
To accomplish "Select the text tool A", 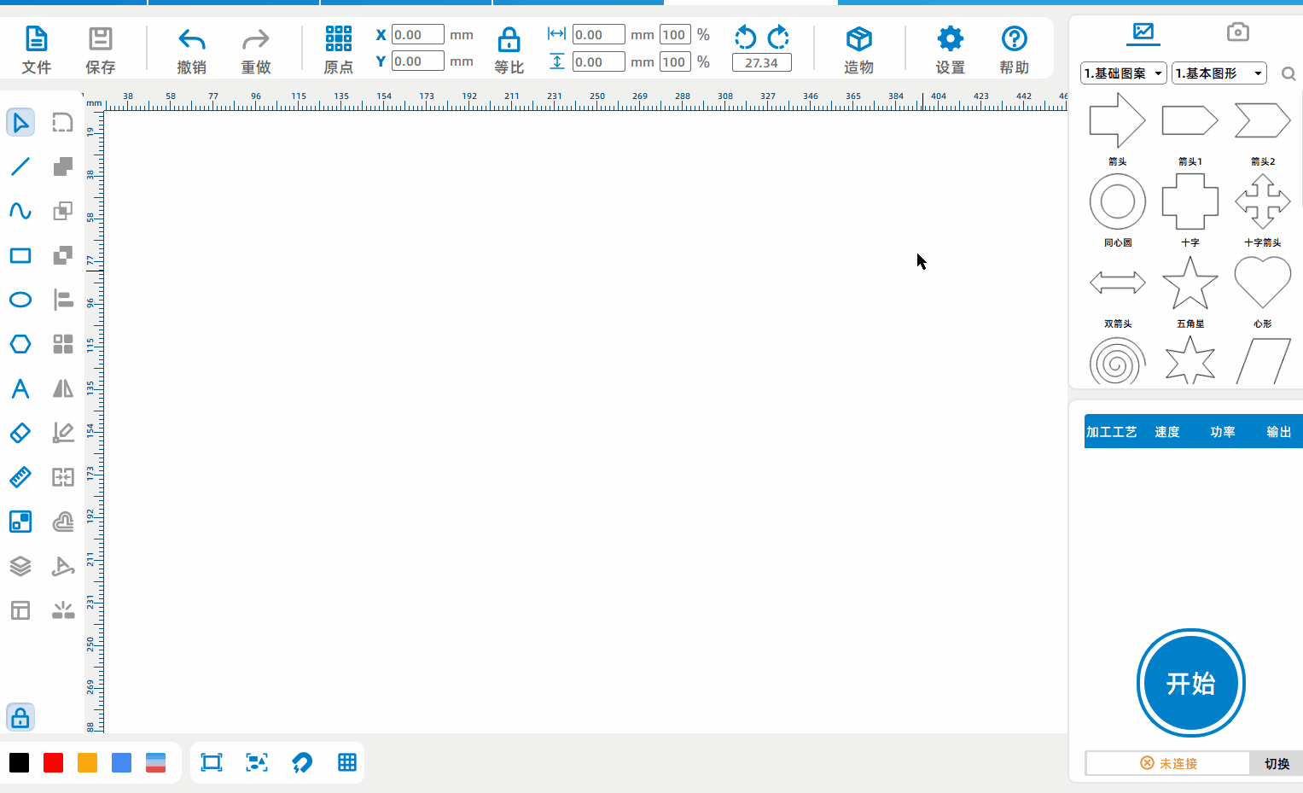I will (20, 388).
